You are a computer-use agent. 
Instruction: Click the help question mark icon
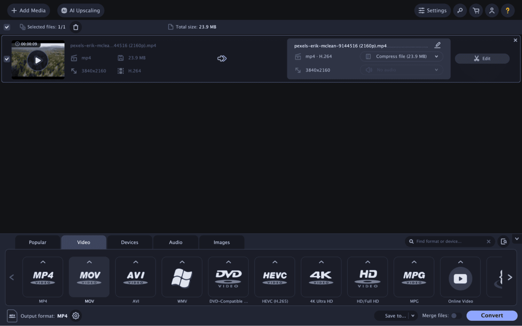pos(507,10)
